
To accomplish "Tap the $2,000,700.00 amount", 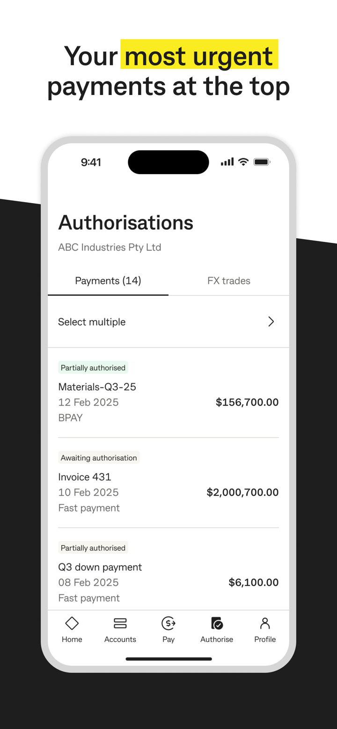I will (242, 492).
